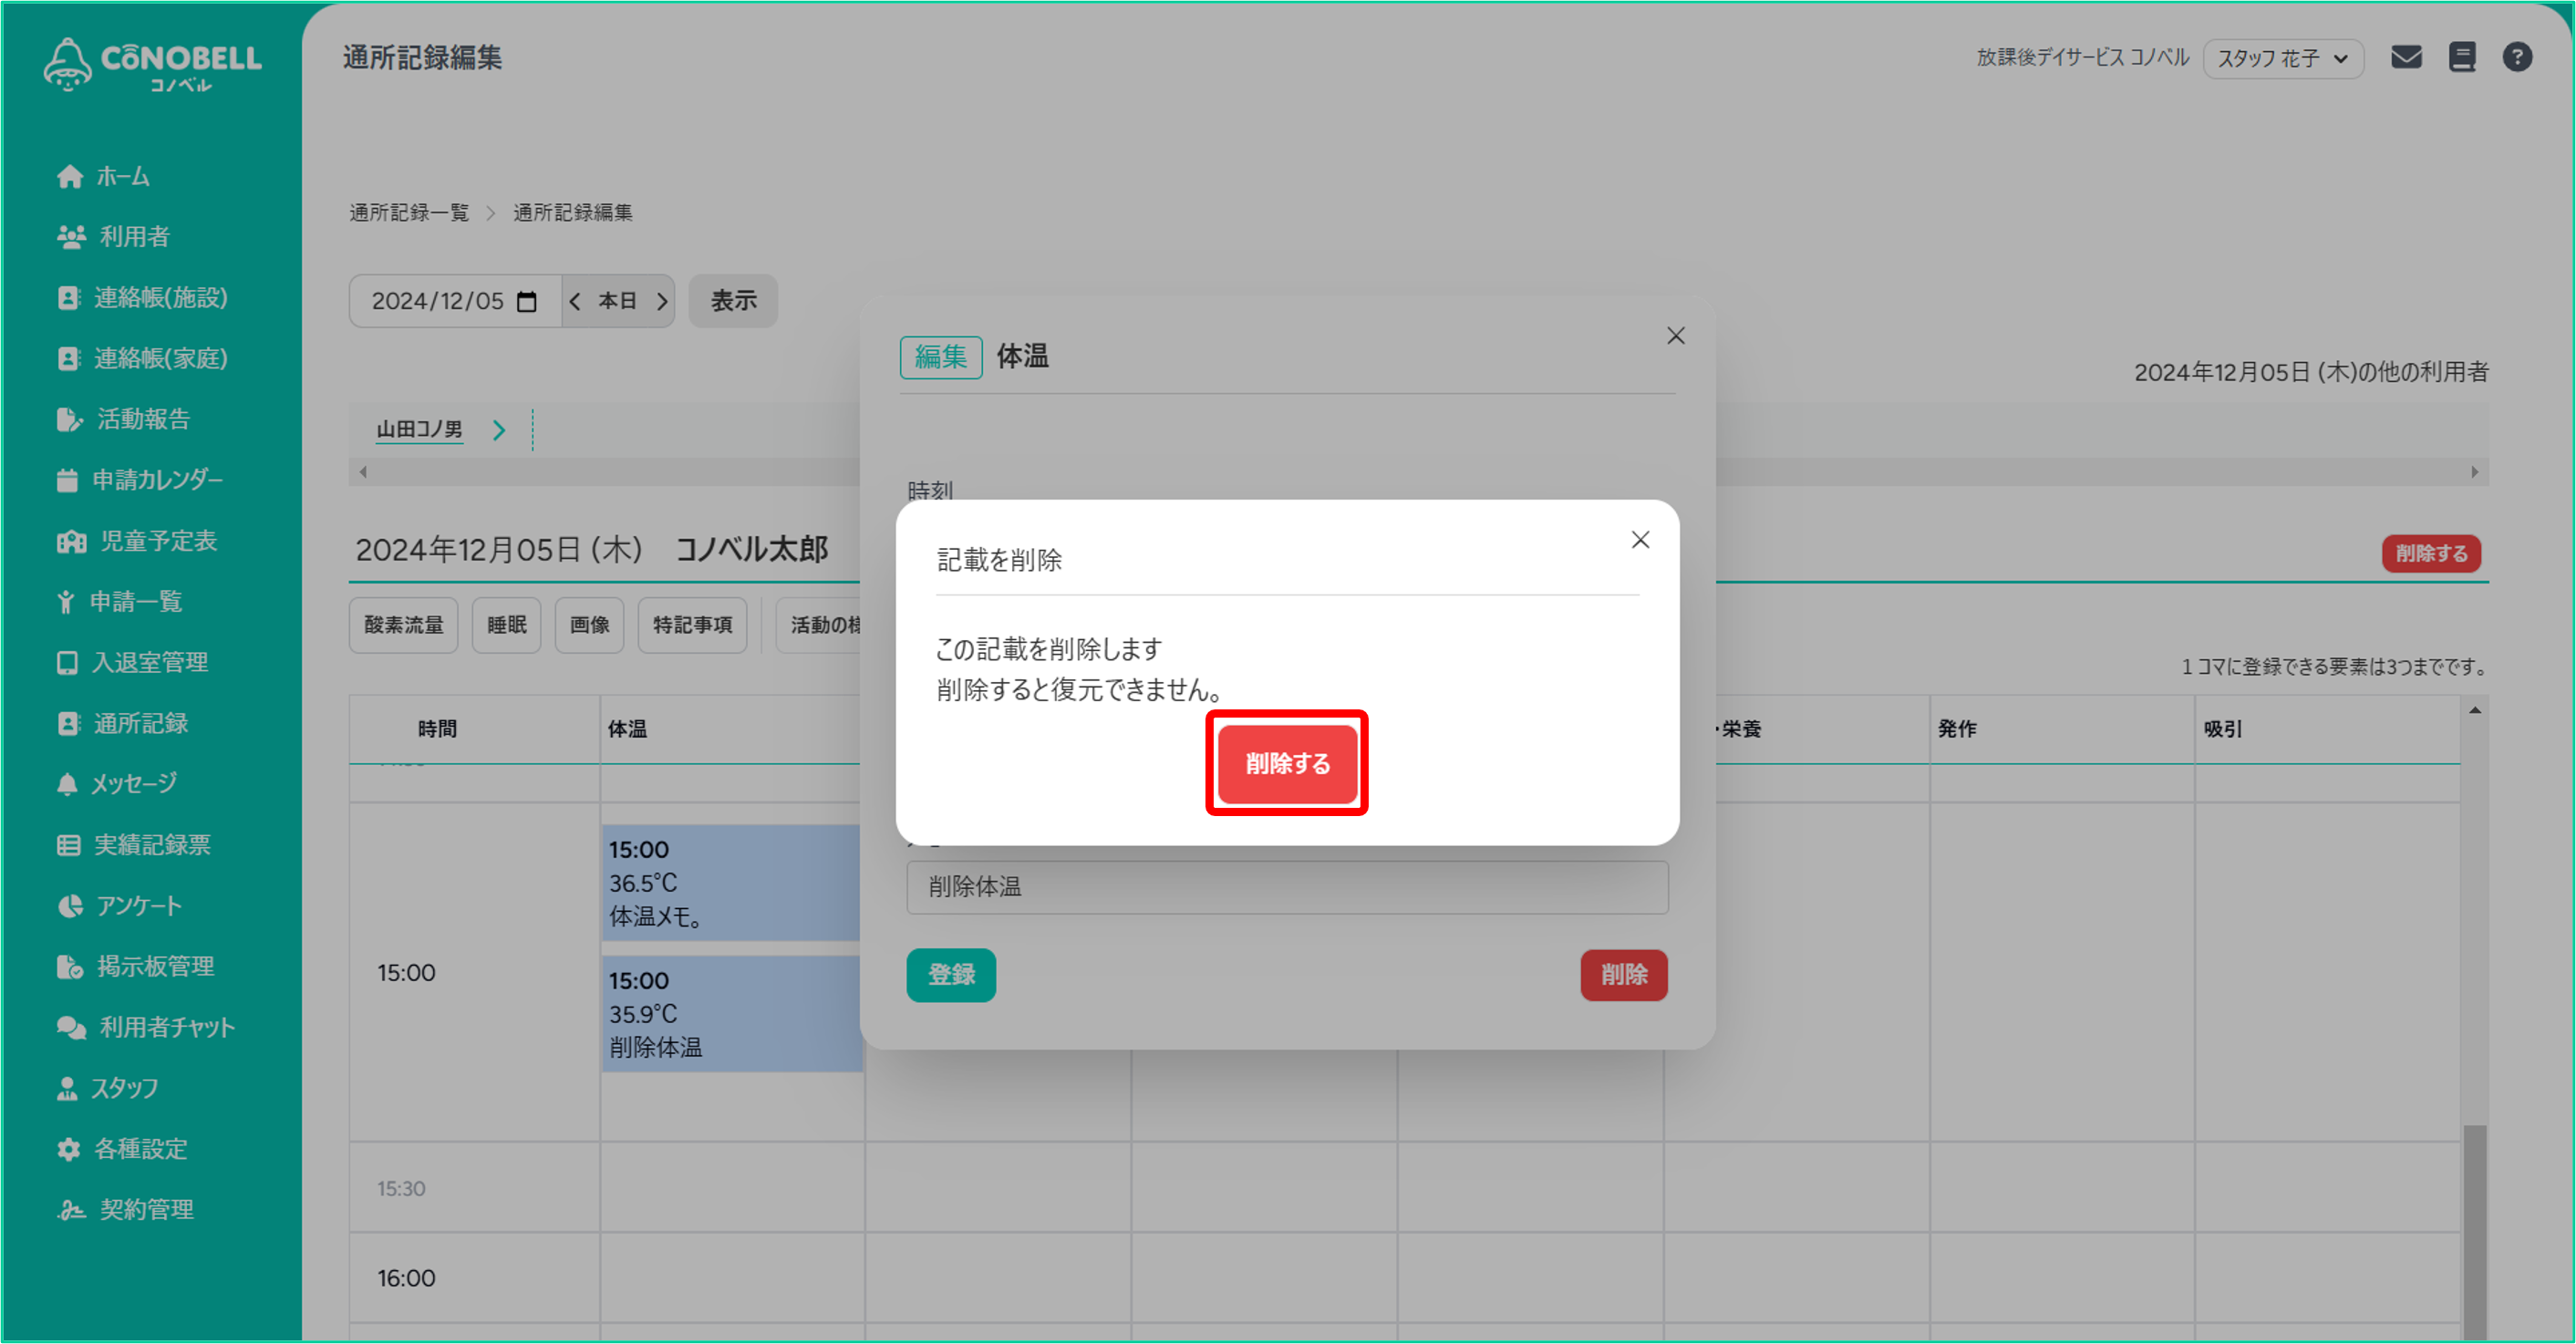The image size is (2576, 1344).
Task: Click the 入退室管理 tablet icon
Action: (67, 662)
